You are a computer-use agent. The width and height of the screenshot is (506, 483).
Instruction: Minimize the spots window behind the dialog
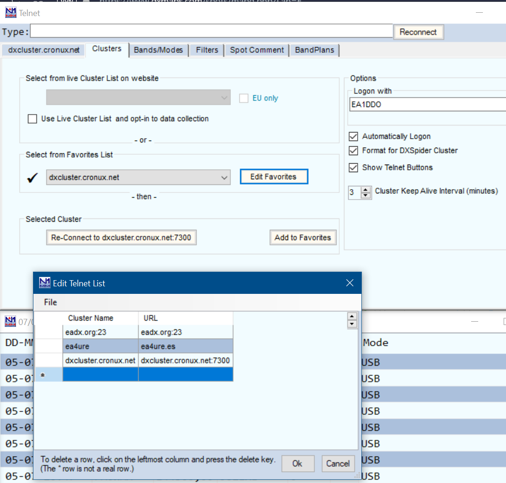point(474,322)
